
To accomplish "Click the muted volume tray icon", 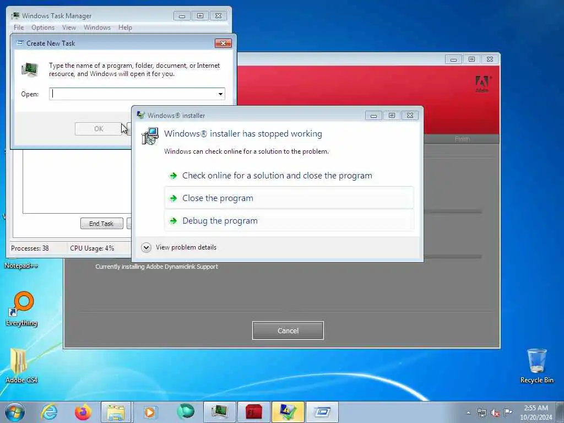I will (x=495, y=413).
